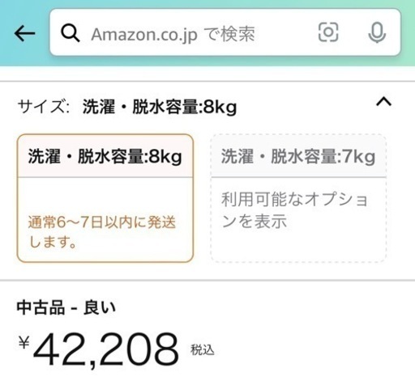Open the camera lens scan search
The height and width of the screenshot is (385, 415).
pyautogui.click(x=328, y=32)
